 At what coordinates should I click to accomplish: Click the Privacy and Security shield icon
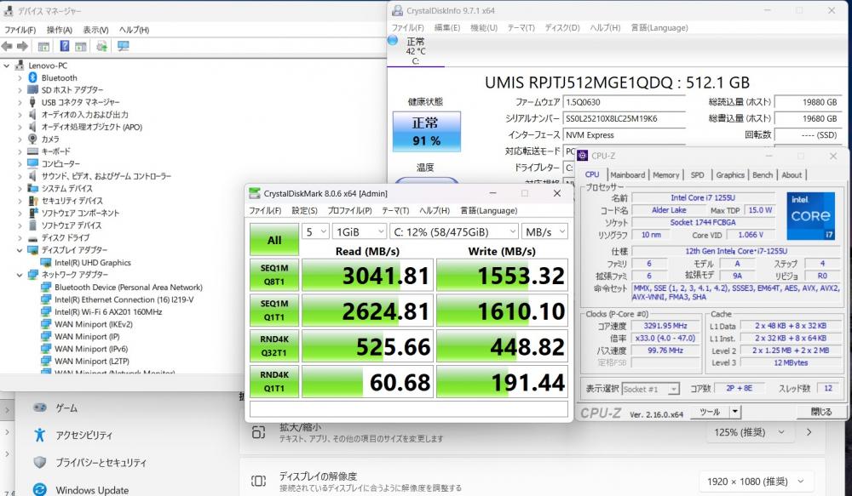39,462
